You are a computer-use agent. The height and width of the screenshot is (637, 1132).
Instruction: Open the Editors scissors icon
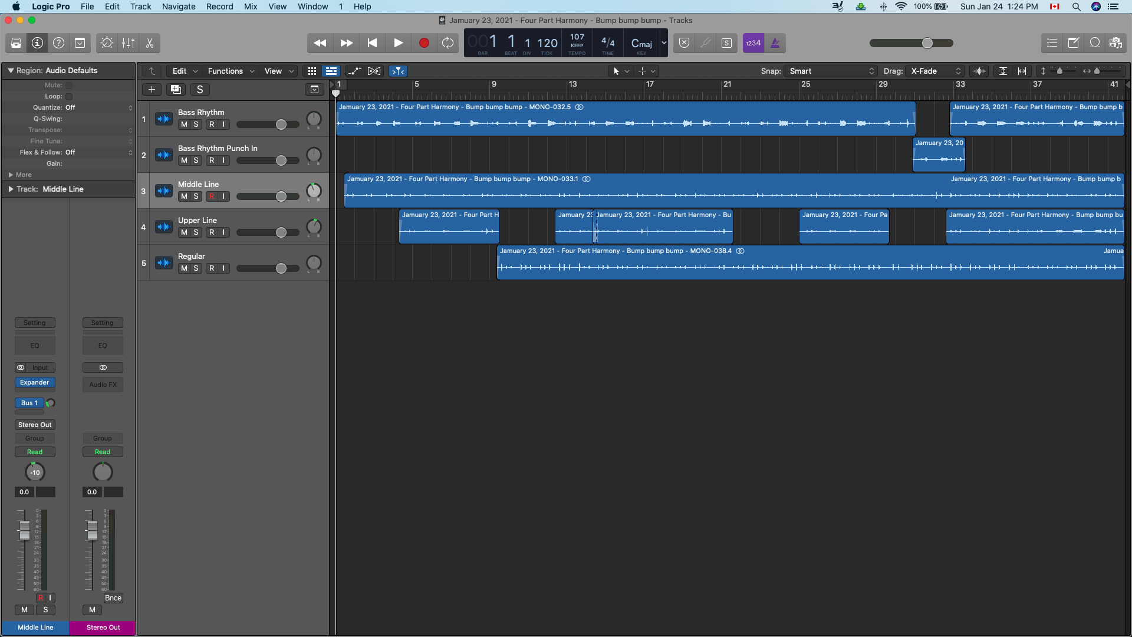tap(150, 43)
